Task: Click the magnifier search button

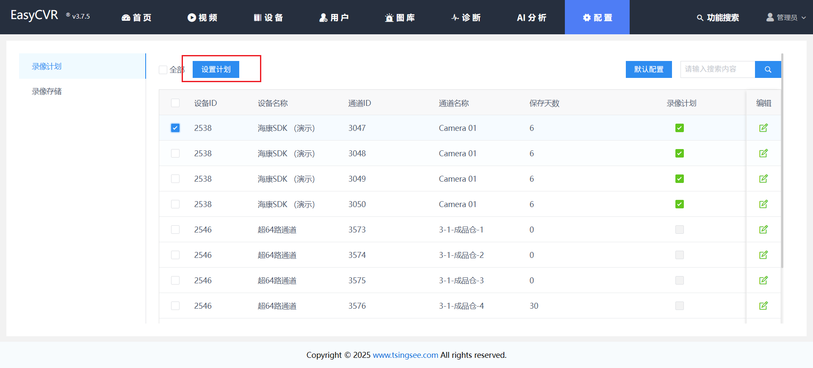Action: (x=768, y=69)
